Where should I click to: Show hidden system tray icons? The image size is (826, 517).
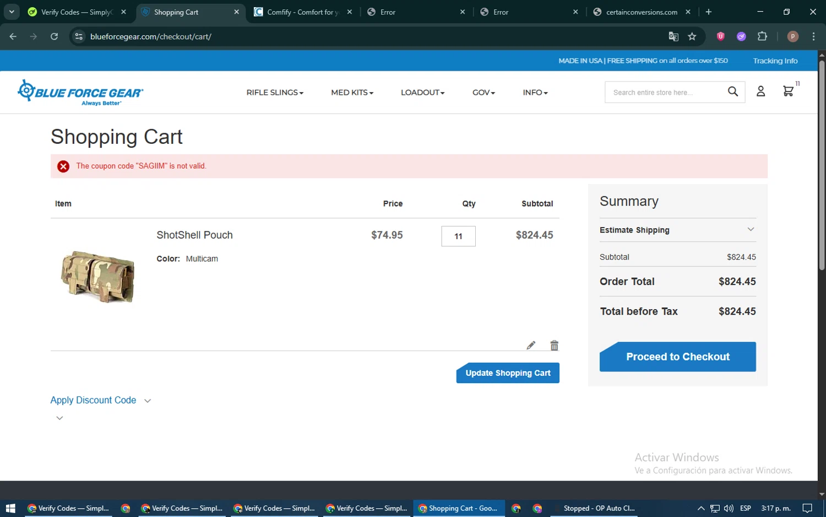[x=701, y=508]
